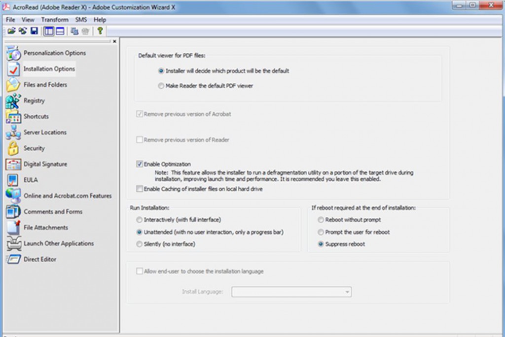Screen dimensions: 505x337
Task: Click the 'Default viewer for PDF files:' label
Action: point(172,55)
